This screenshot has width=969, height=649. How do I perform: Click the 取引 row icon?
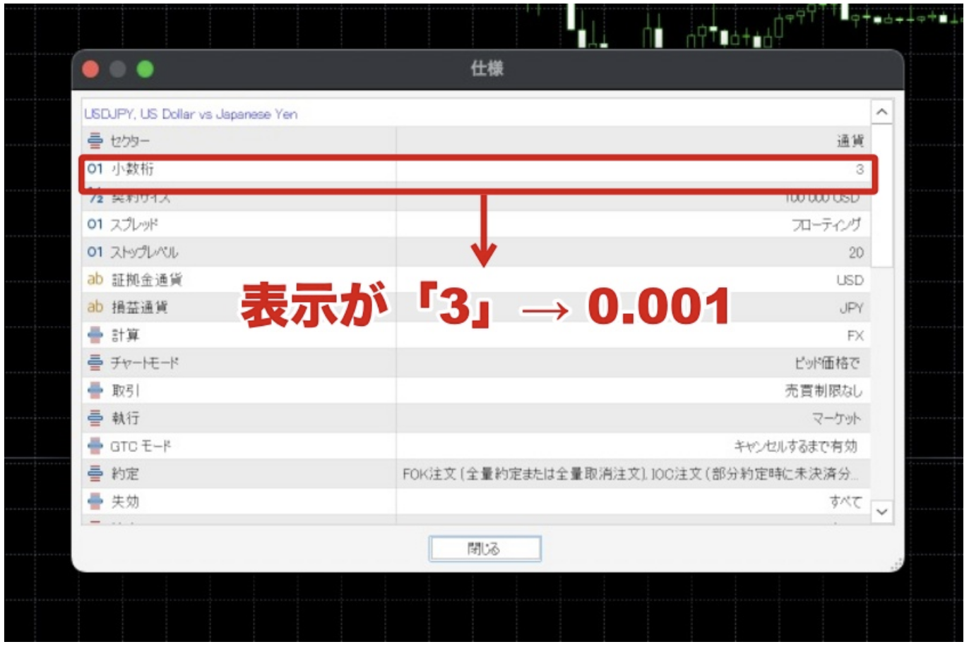pyautogui.click(x=95, y=390)
